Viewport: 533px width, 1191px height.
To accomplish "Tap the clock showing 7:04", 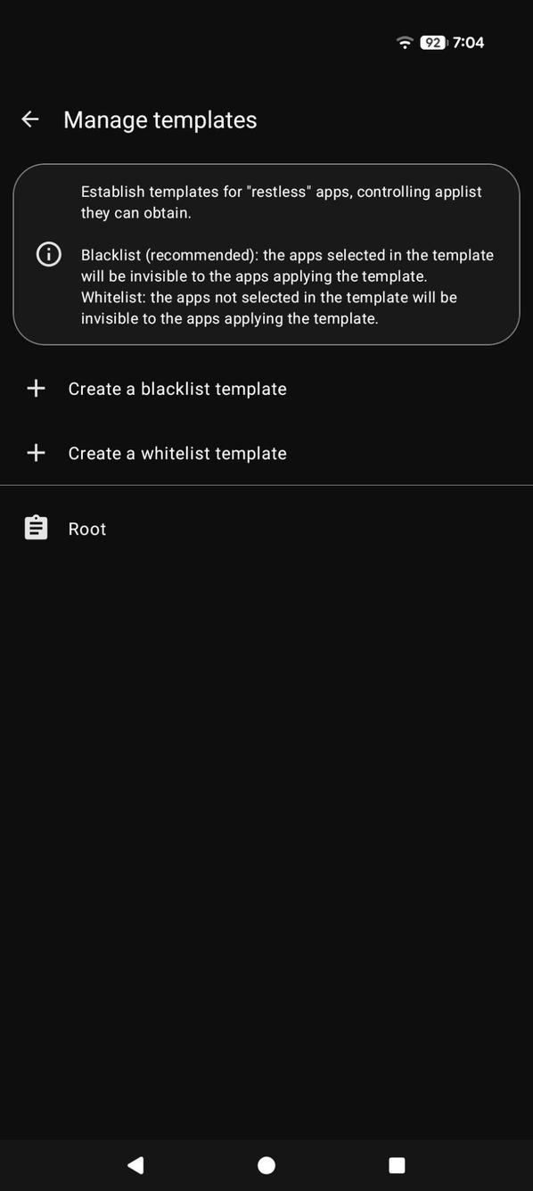I will tap(467, 42).
